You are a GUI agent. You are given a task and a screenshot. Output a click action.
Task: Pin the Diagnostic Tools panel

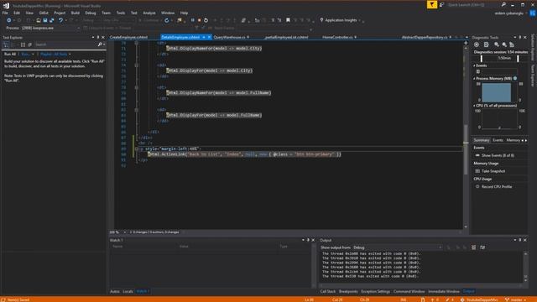click(x=520, y=37)
